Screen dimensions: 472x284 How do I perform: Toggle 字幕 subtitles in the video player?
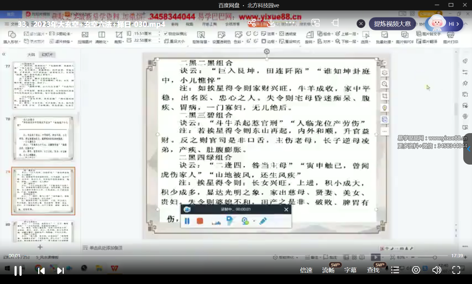351,270
